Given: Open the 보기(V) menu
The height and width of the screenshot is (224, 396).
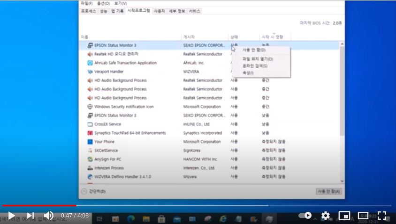Looking at the screenshot, I should pos(121,4).
